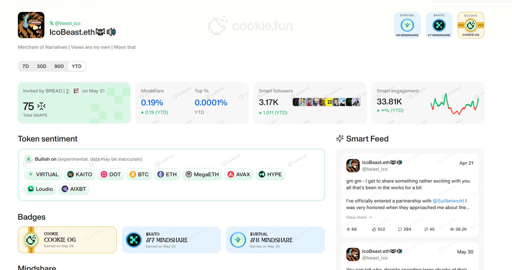Open the $VIRTUAL #8 Mindshare header badge

click(x=407, y=25)
